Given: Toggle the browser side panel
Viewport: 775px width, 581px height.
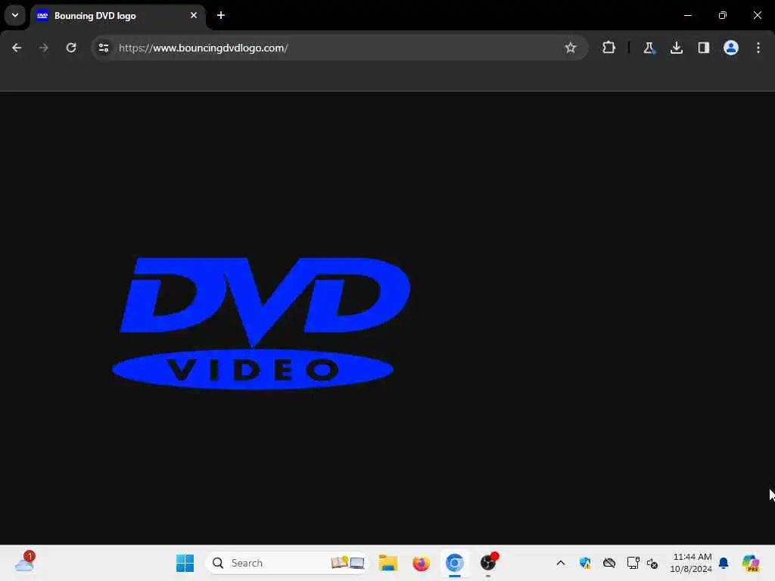Looking at the screenshot, I should [x=704, y=48].
